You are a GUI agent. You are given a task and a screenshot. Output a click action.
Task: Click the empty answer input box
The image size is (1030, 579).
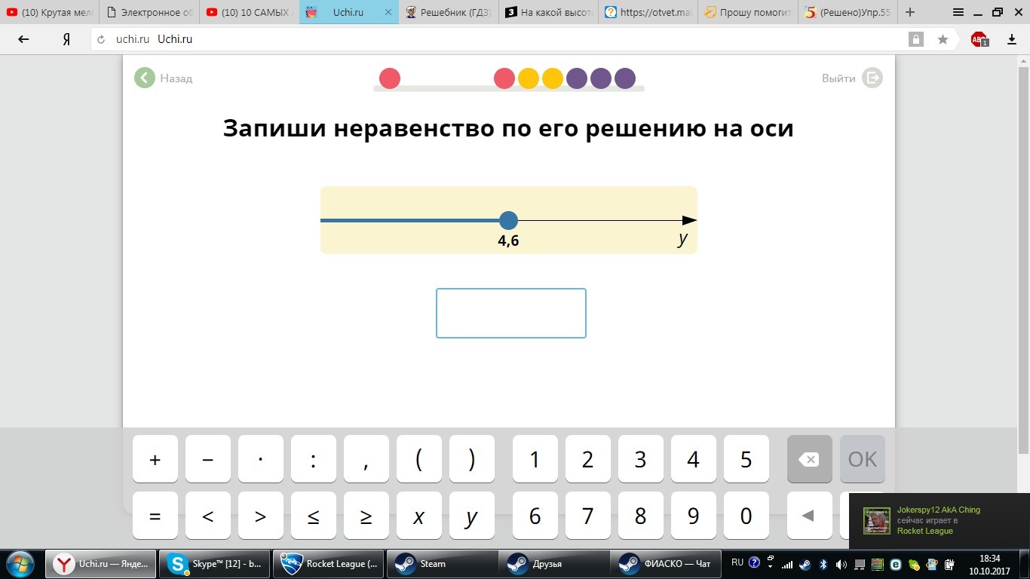click(x=511, y=313)
